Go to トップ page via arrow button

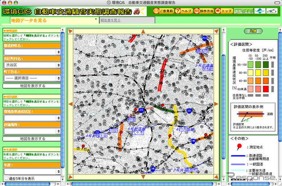point(224,11)
